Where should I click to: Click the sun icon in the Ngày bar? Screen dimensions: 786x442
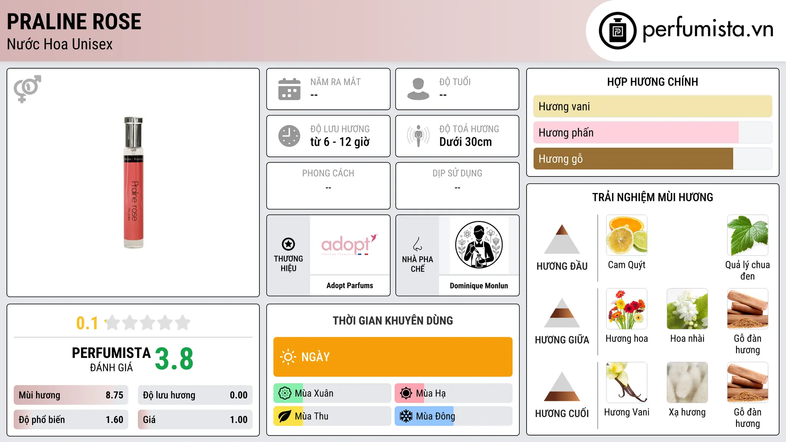click(288, 357)
